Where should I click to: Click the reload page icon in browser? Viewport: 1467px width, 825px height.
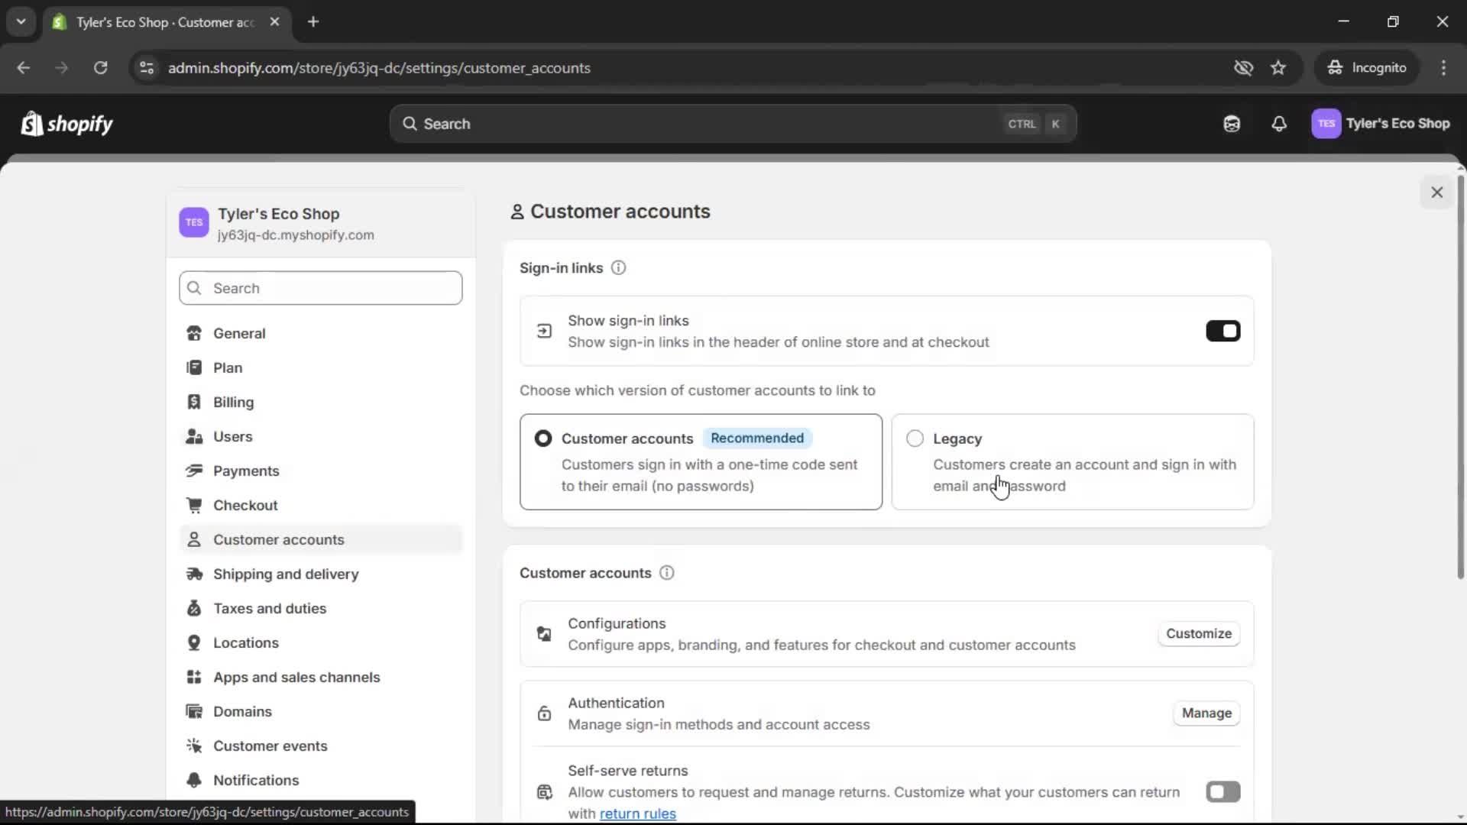click(100, 68)
